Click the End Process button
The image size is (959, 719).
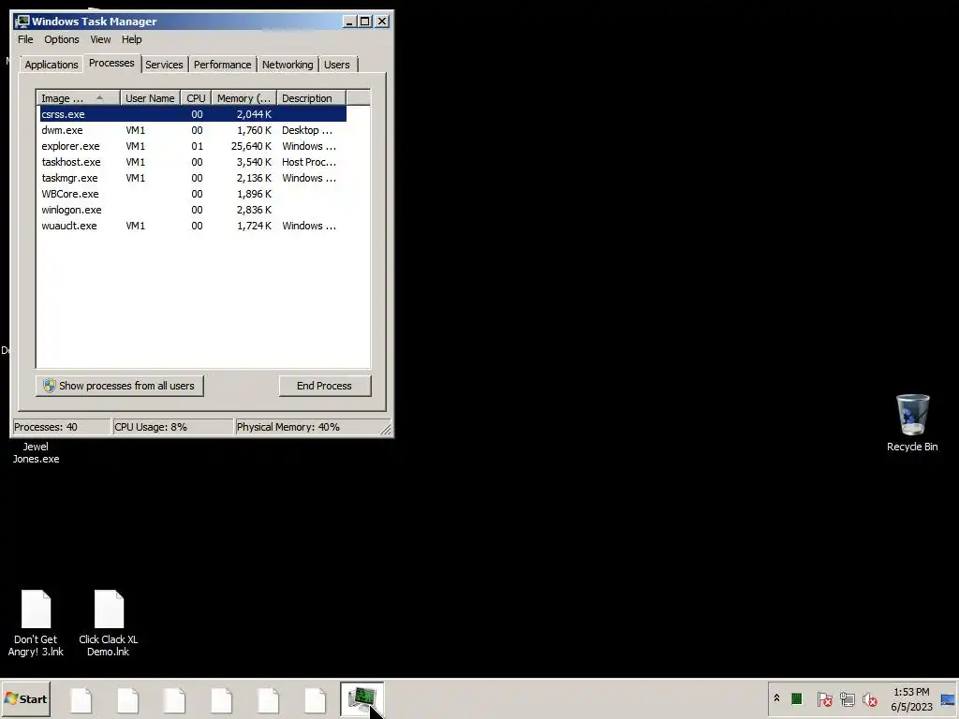point(325,386)
